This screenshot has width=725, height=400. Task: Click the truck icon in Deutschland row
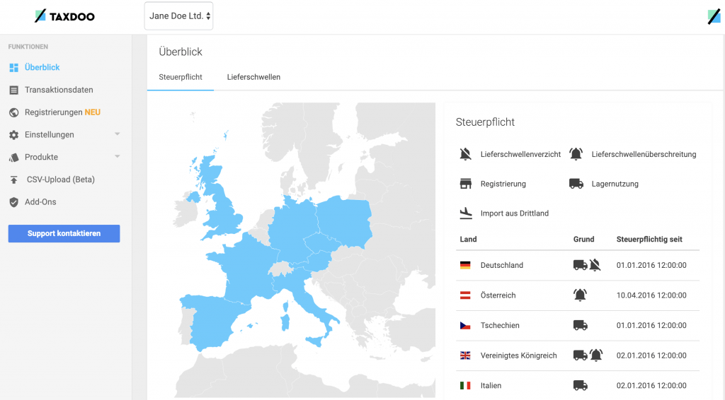(x=581, y=265)
